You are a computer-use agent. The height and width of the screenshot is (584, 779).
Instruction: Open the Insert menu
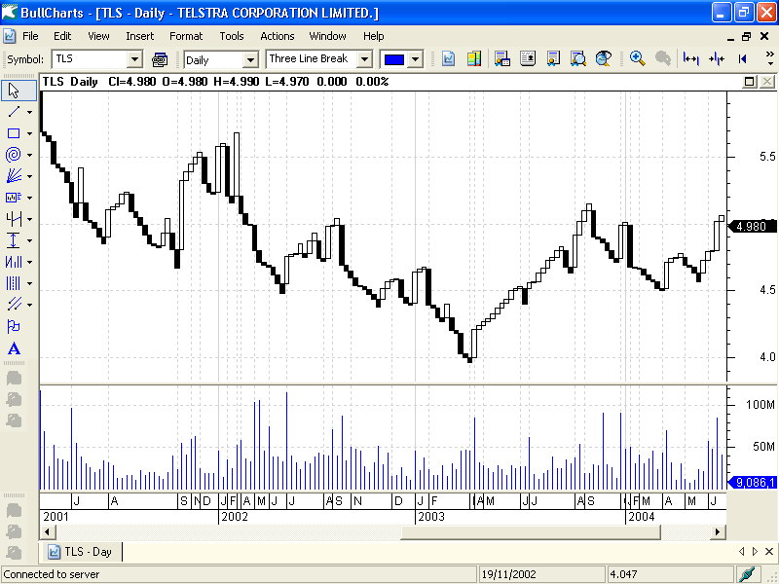click(x=139, y=36)
